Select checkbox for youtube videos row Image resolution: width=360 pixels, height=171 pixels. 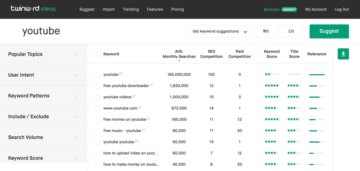(98, 97)
